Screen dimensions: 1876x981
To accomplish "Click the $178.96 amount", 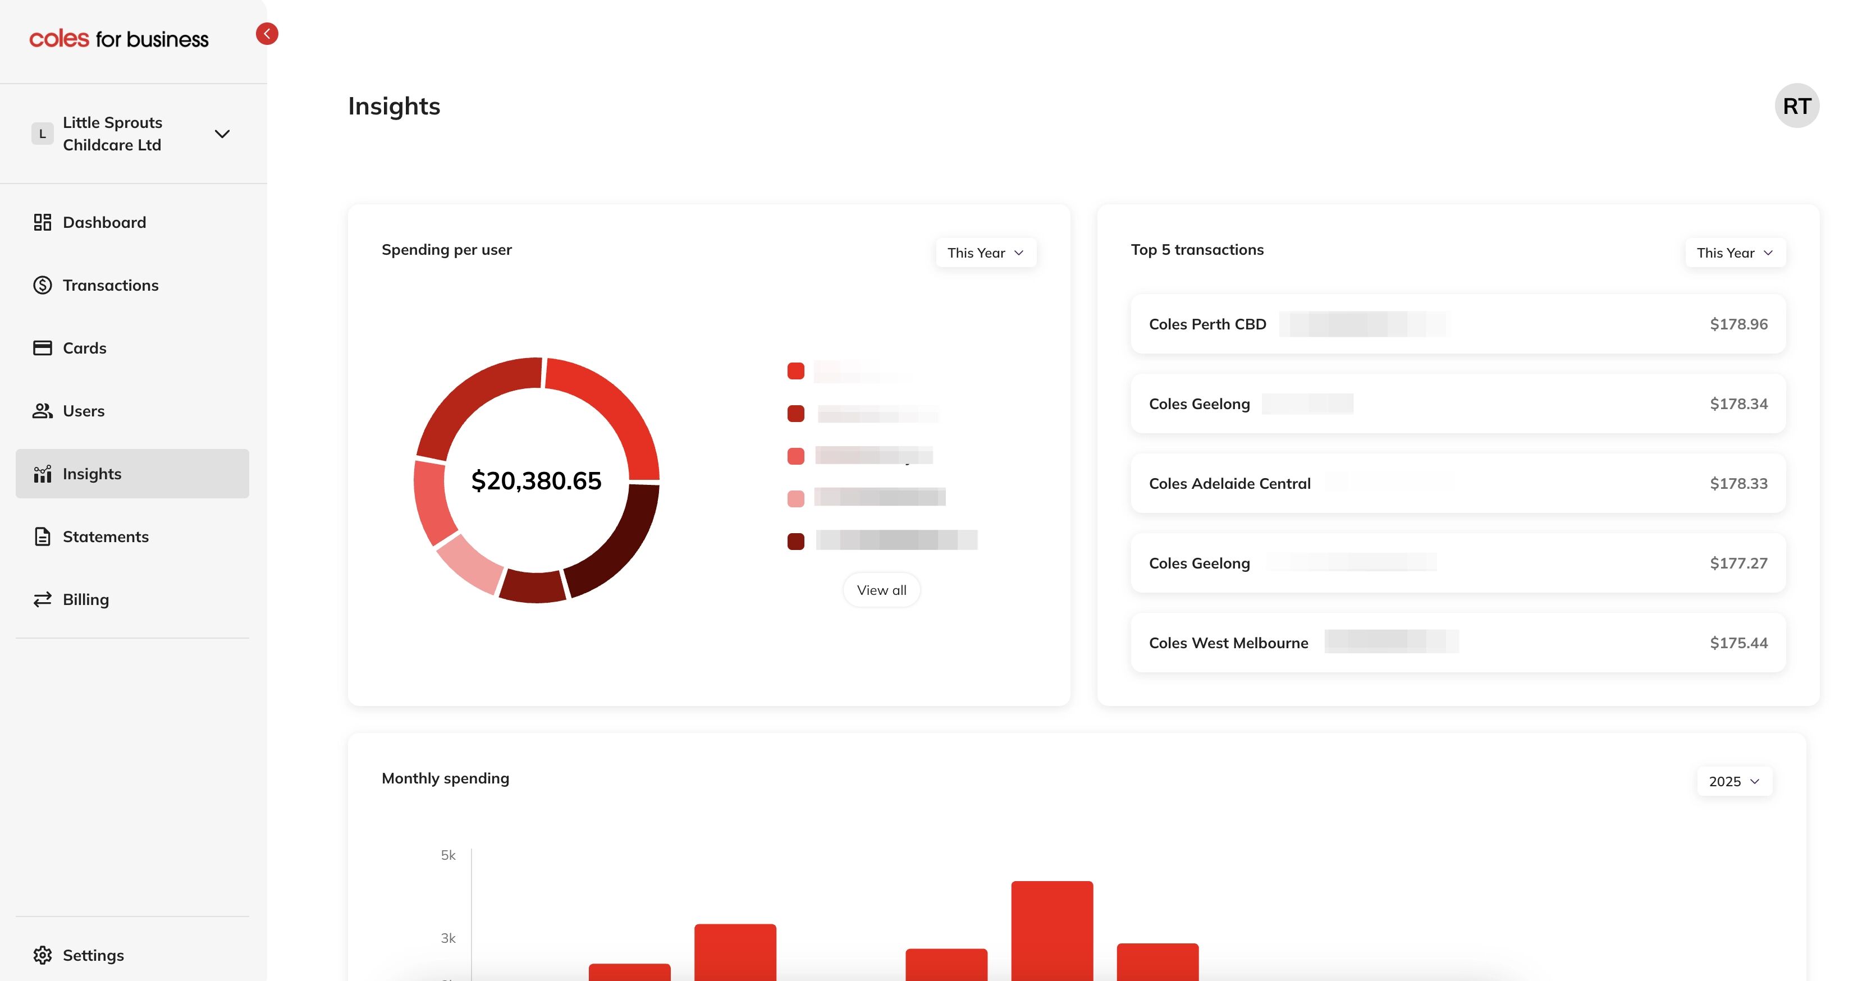I will [x=1738, y=324].
